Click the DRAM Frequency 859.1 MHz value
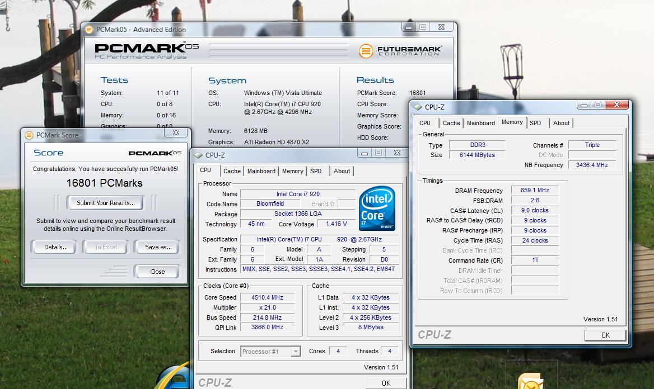 [x=535, y=191]
